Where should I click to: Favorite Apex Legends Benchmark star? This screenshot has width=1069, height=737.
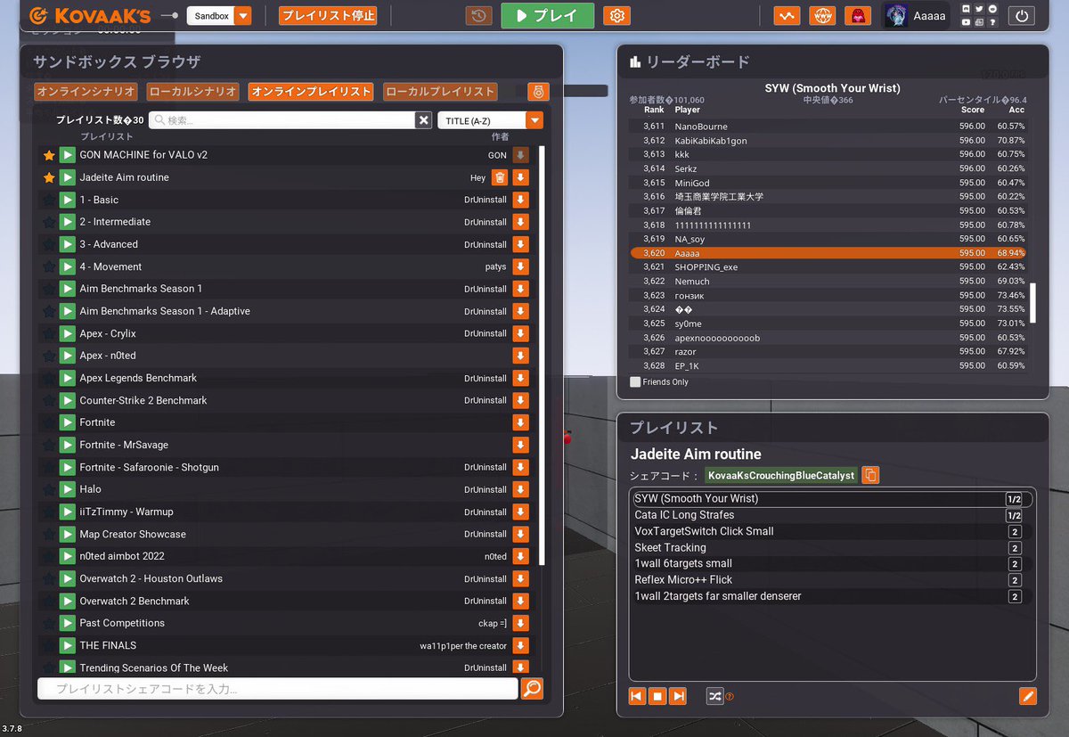pyautogui.click(x=49, y=378)
